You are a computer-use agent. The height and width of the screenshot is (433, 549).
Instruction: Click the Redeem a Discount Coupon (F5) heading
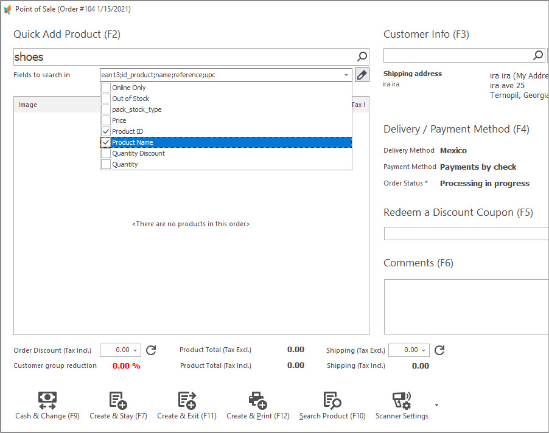(458, 212)
